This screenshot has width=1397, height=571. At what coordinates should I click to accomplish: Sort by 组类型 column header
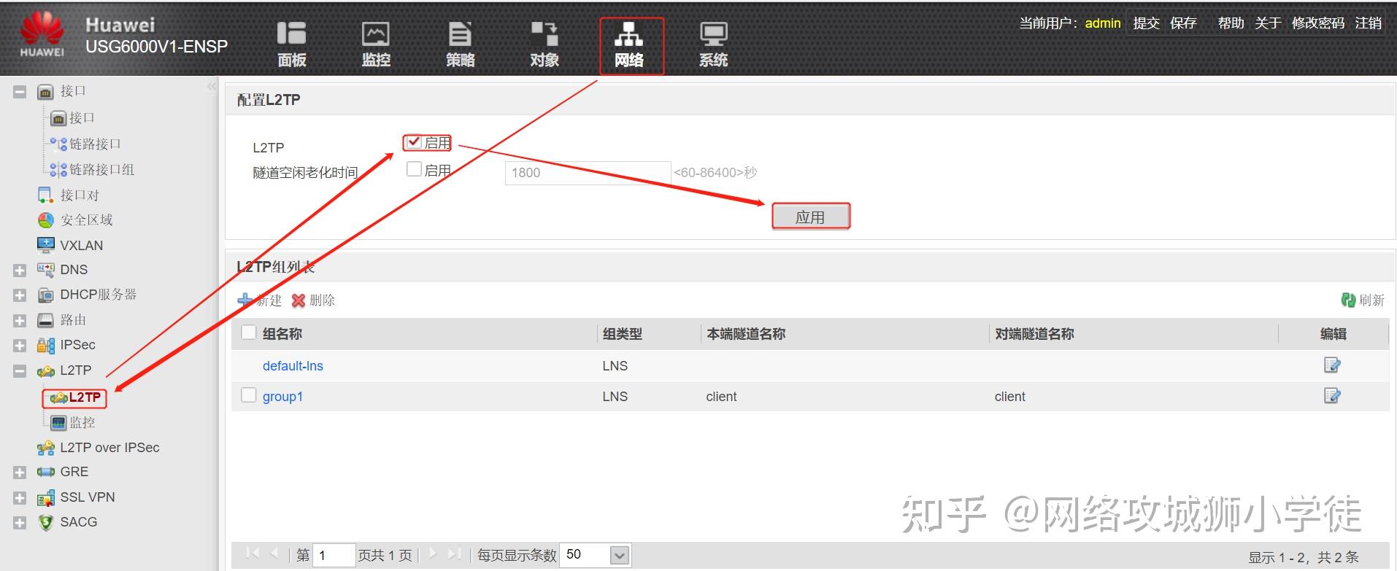pos(623,334)
